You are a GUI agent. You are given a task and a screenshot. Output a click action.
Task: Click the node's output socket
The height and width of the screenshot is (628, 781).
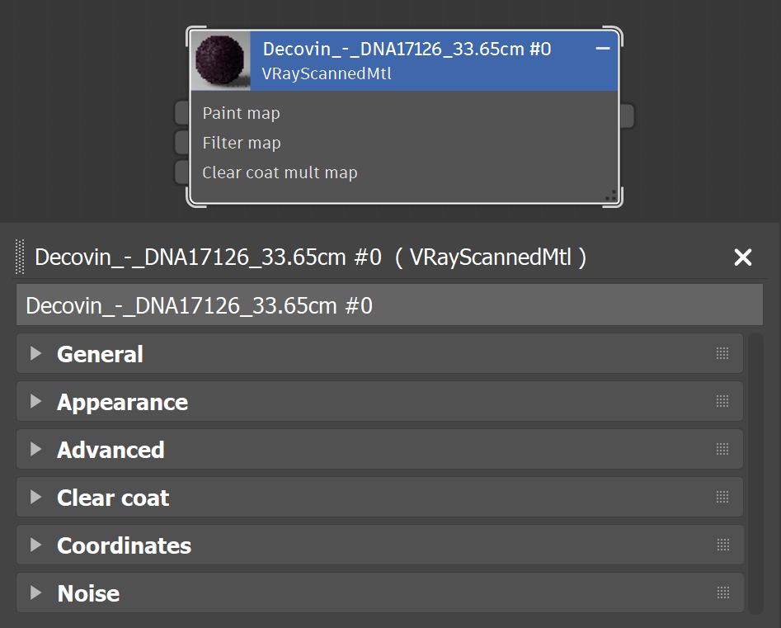(x=627, y=116)
